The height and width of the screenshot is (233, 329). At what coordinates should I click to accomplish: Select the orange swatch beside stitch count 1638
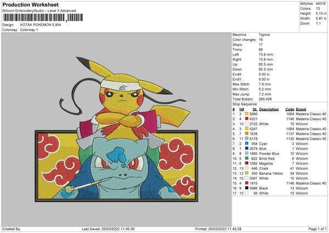(x=247, y=134)
